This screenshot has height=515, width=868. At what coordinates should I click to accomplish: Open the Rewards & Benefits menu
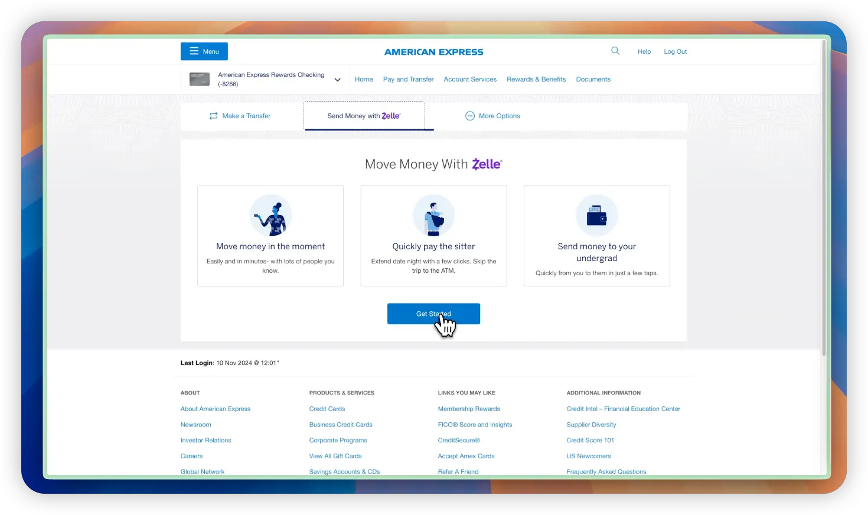pyautogui.click(x=536, y=79)
